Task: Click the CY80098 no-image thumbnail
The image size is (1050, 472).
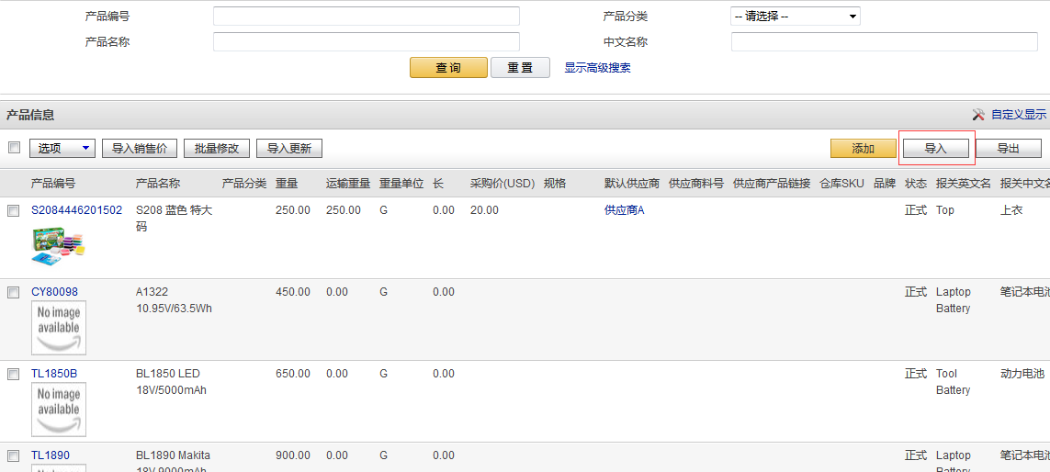Action: click(59, 328)
